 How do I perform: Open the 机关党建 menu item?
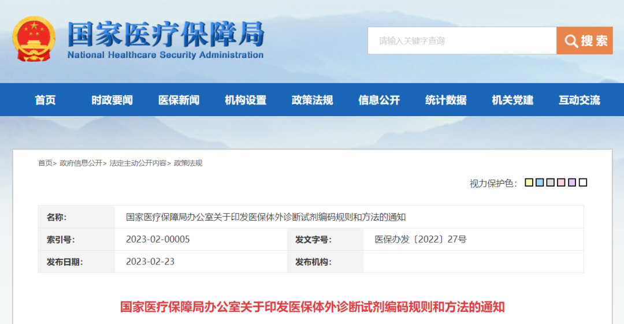click(x=512, y=100)
